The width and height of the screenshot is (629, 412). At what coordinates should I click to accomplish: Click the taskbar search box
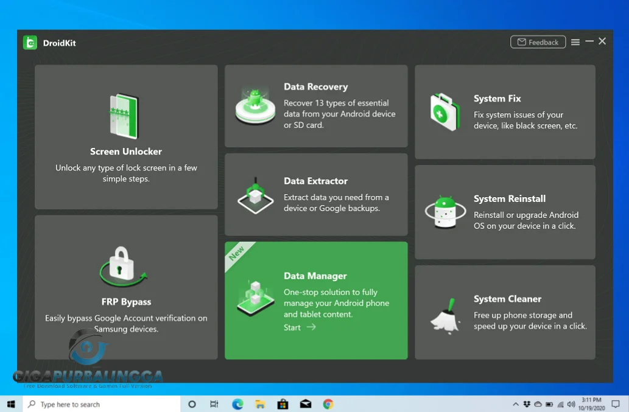click(102, 404)
